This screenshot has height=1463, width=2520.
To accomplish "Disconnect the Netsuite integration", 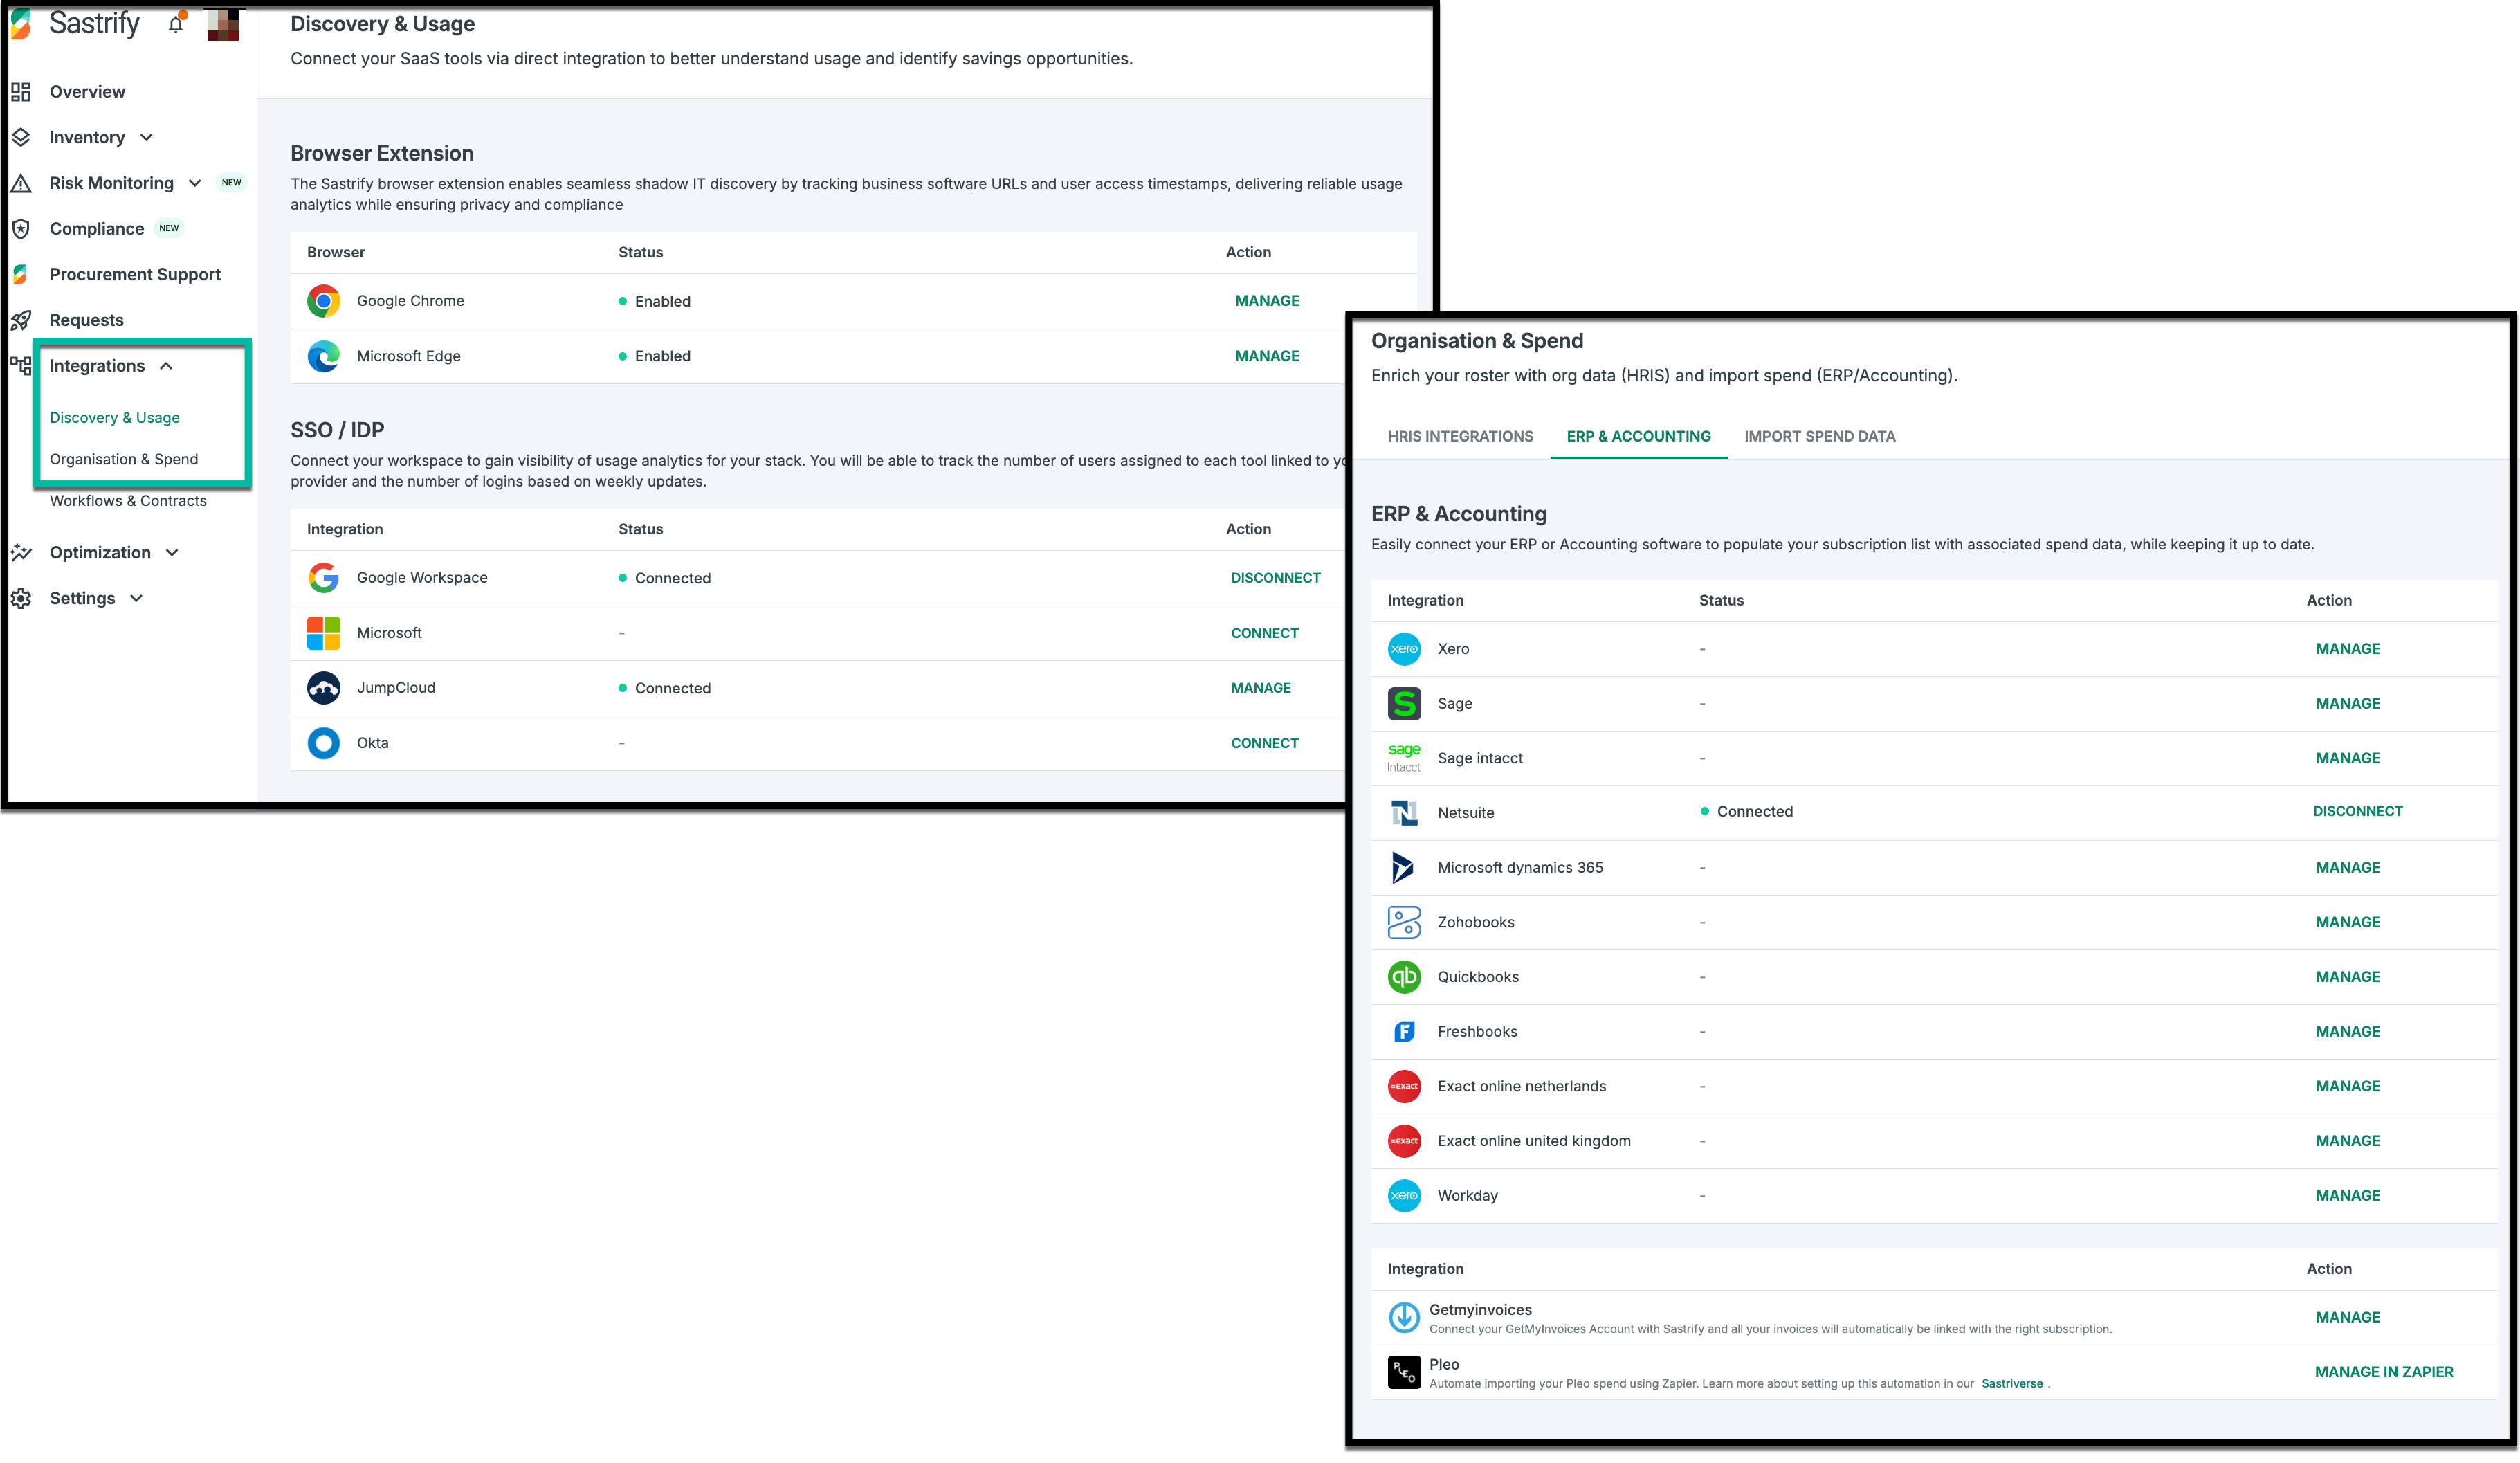I will tap(2357, 811).
